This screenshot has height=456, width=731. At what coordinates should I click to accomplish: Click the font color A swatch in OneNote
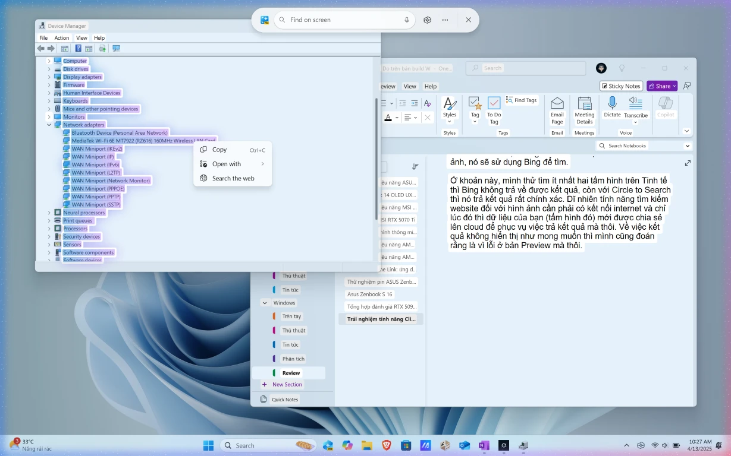tap(388, 118)
